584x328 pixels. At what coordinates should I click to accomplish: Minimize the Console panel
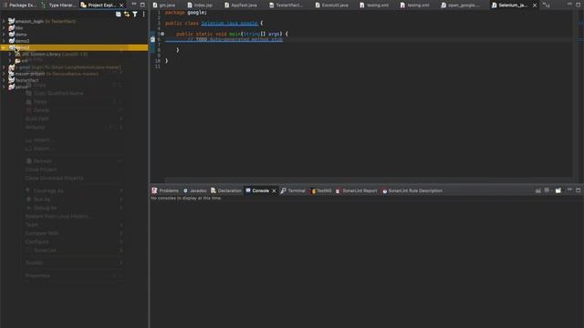tap(569, 190)
